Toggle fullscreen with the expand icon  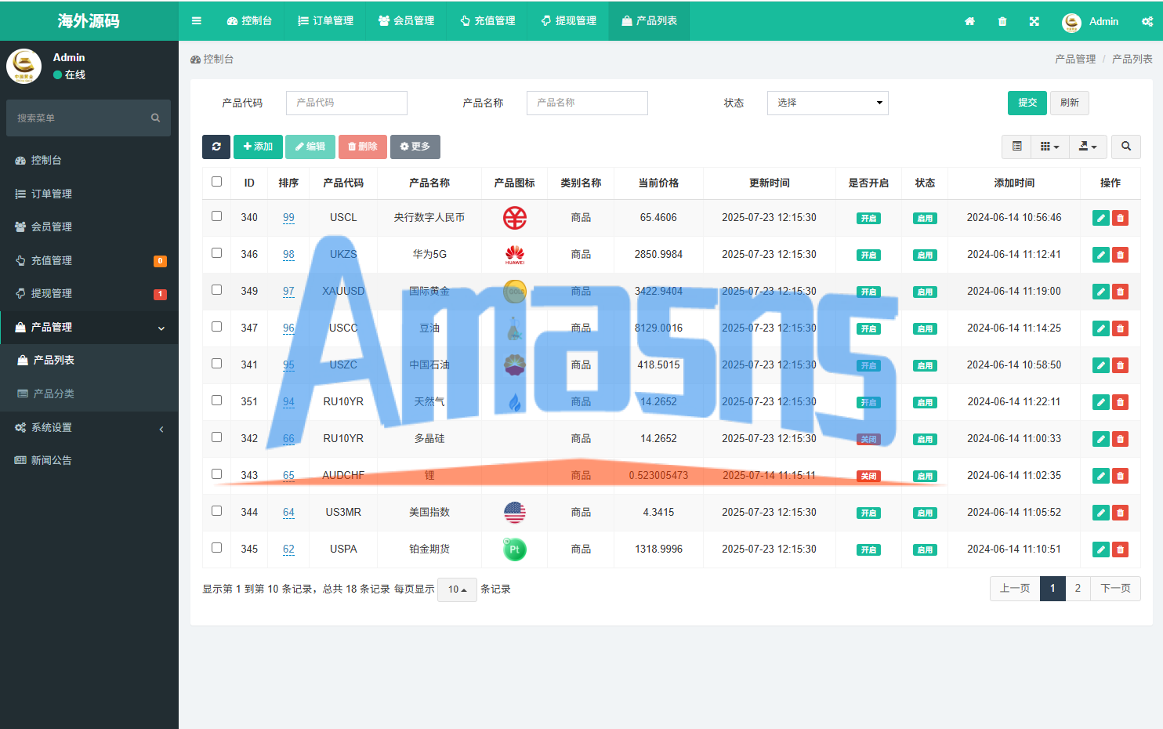coord(1034,21)
